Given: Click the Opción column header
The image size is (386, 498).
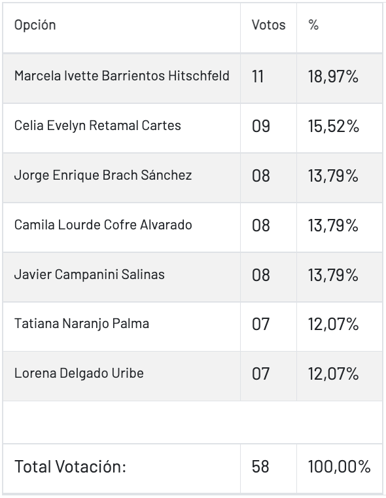Looking at the screenshot, I should point(35,25).
